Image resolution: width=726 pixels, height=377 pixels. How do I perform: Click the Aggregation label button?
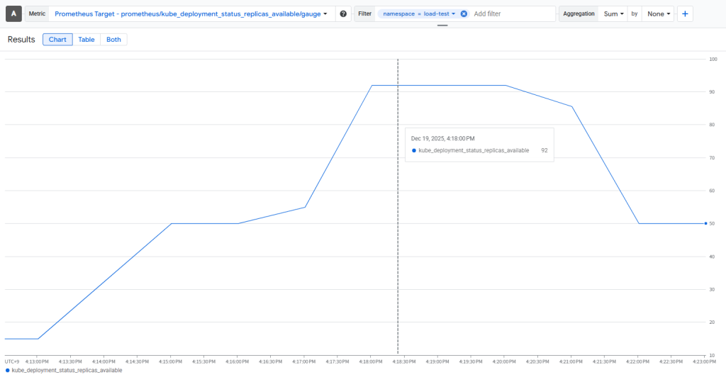coord(579,14)
